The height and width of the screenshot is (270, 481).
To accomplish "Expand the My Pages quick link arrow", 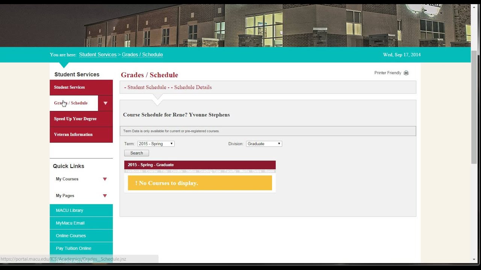I will point(105,196).
